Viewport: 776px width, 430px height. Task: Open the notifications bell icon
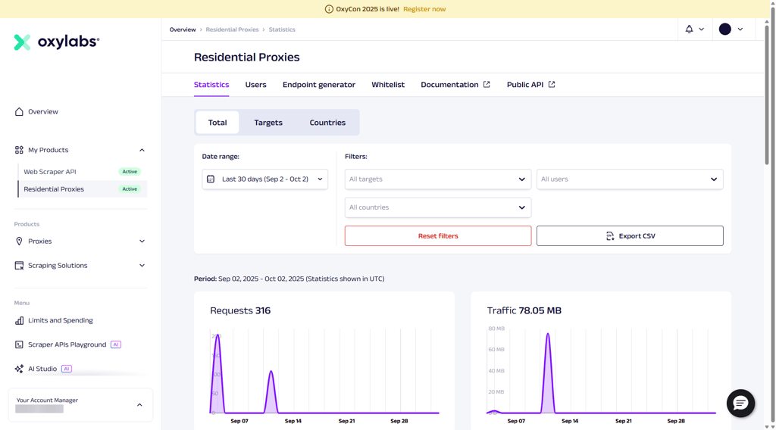click(x=689, y=30)
